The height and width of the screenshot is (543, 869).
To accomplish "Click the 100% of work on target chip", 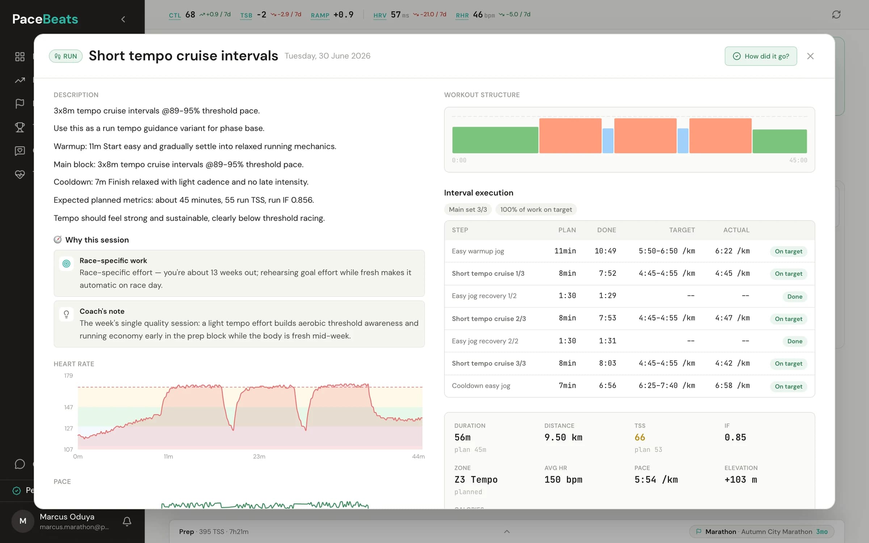I will coord(536,210).
